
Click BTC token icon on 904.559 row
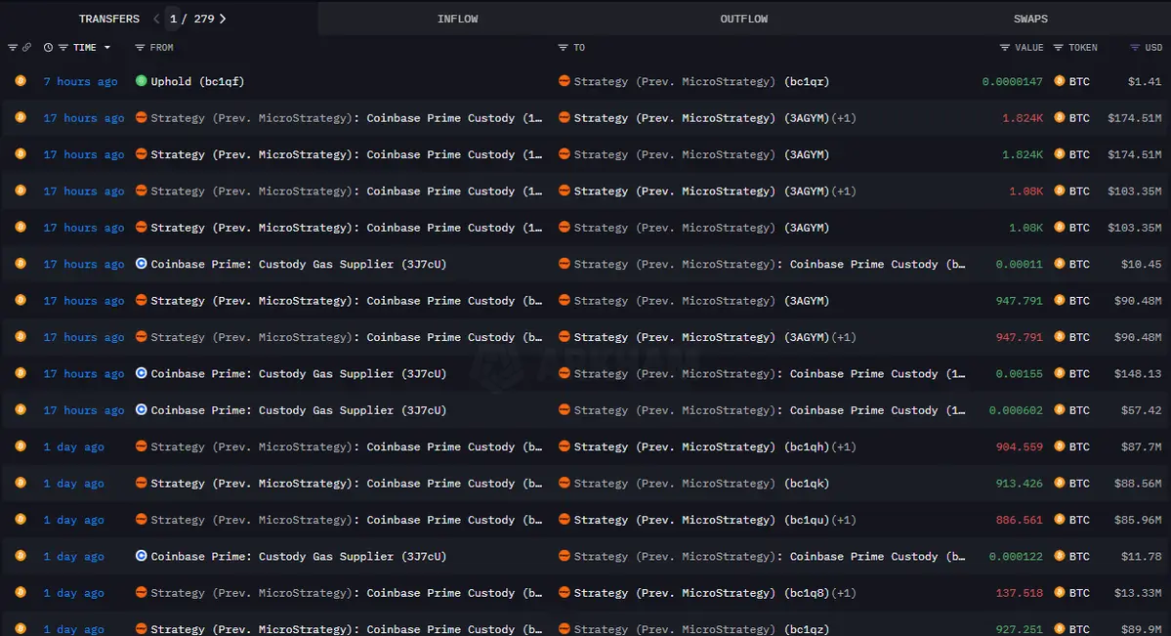point(1059,446)
